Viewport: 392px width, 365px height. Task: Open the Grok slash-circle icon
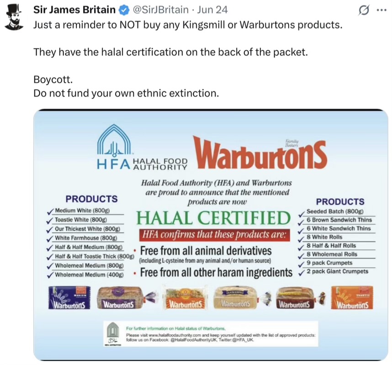[x=364, y=11]
